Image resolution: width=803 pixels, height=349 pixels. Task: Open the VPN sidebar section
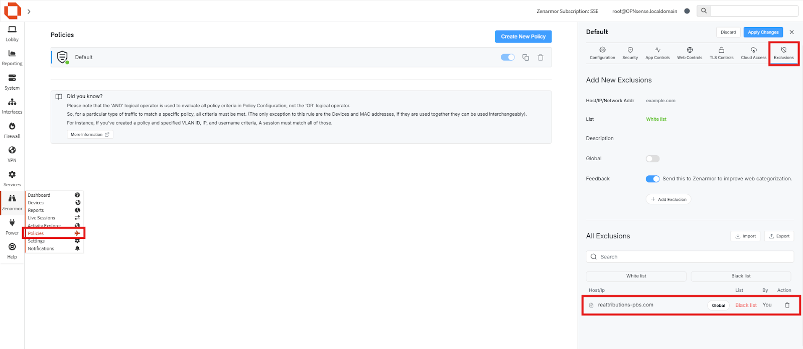point(12,154)
